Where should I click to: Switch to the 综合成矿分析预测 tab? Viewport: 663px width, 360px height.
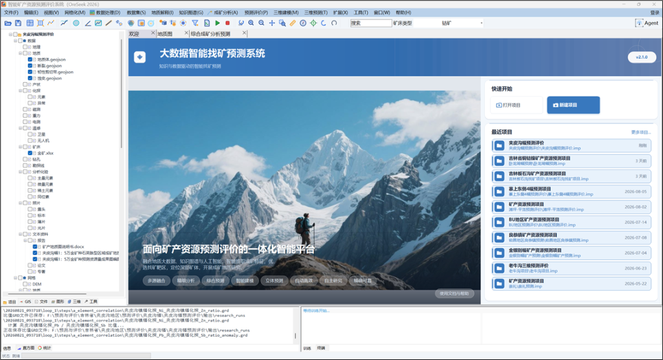point(210,34)
